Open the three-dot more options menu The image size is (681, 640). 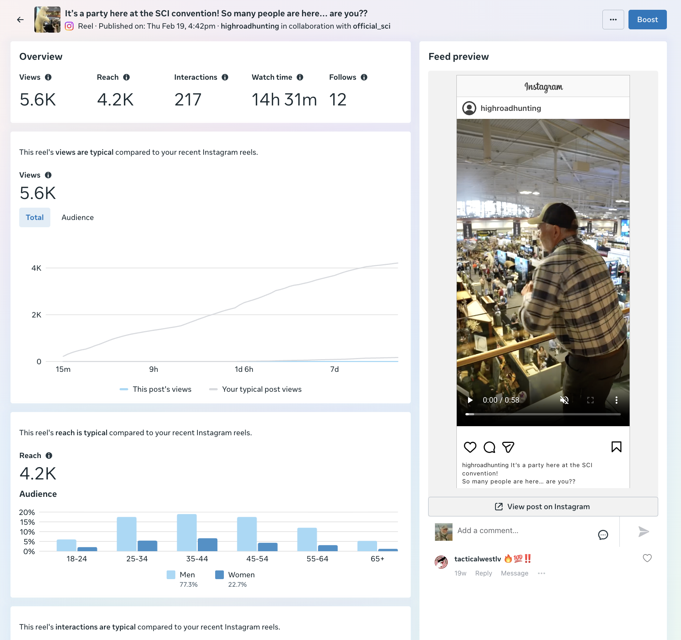pos(613,20)
